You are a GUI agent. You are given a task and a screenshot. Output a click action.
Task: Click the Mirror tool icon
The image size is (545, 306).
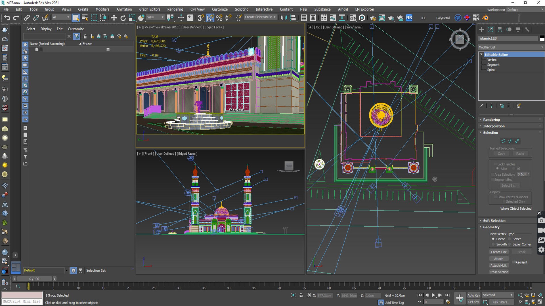284,18
